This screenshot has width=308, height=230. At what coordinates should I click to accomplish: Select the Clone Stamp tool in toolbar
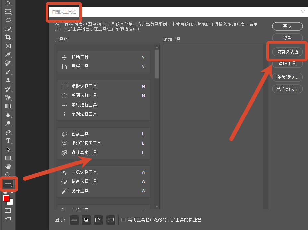(x=8, y=80)
